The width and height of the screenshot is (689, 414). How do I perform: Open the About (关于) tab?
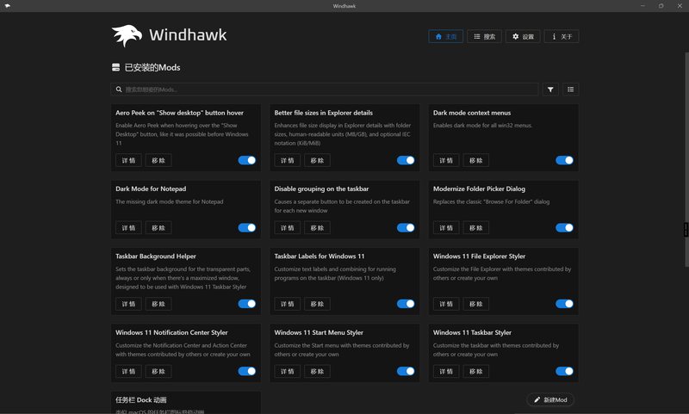tap(562, 36)
